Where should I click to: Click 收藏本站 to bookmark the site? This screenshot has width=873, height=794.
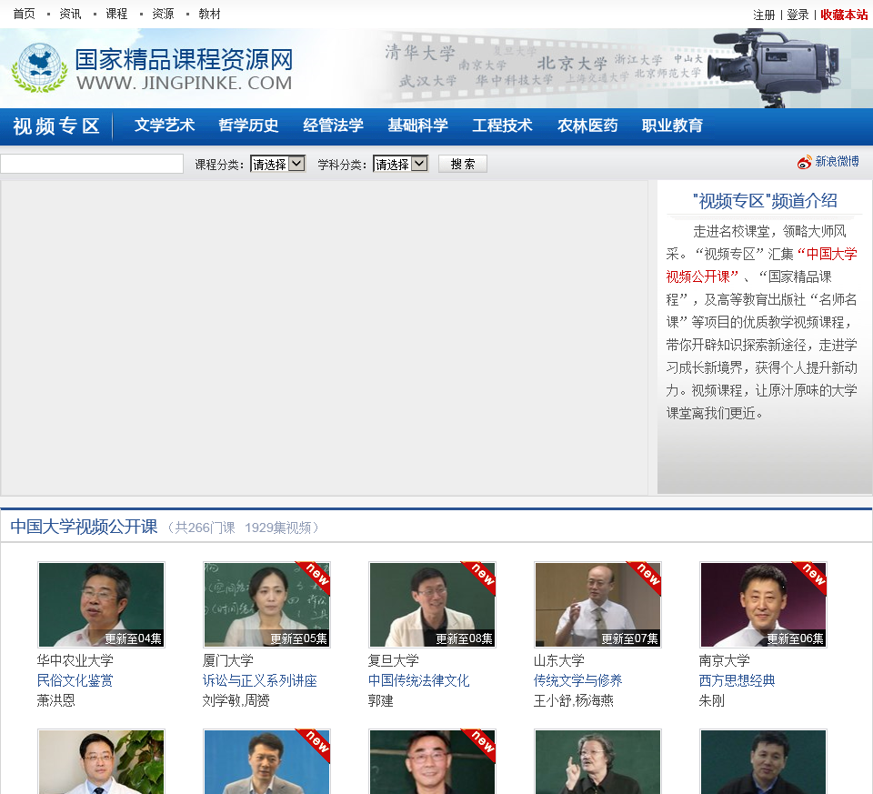pyautogui.click(x=844, y=15)
